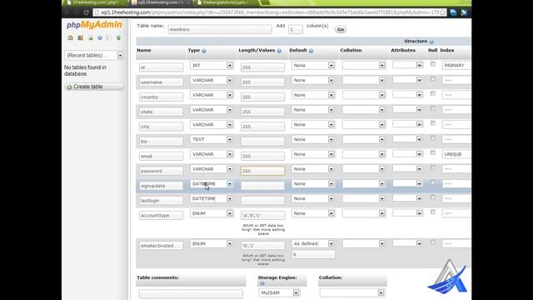
Task: Toggle Null checkbox for country row
Action: [x=433, y=93]
